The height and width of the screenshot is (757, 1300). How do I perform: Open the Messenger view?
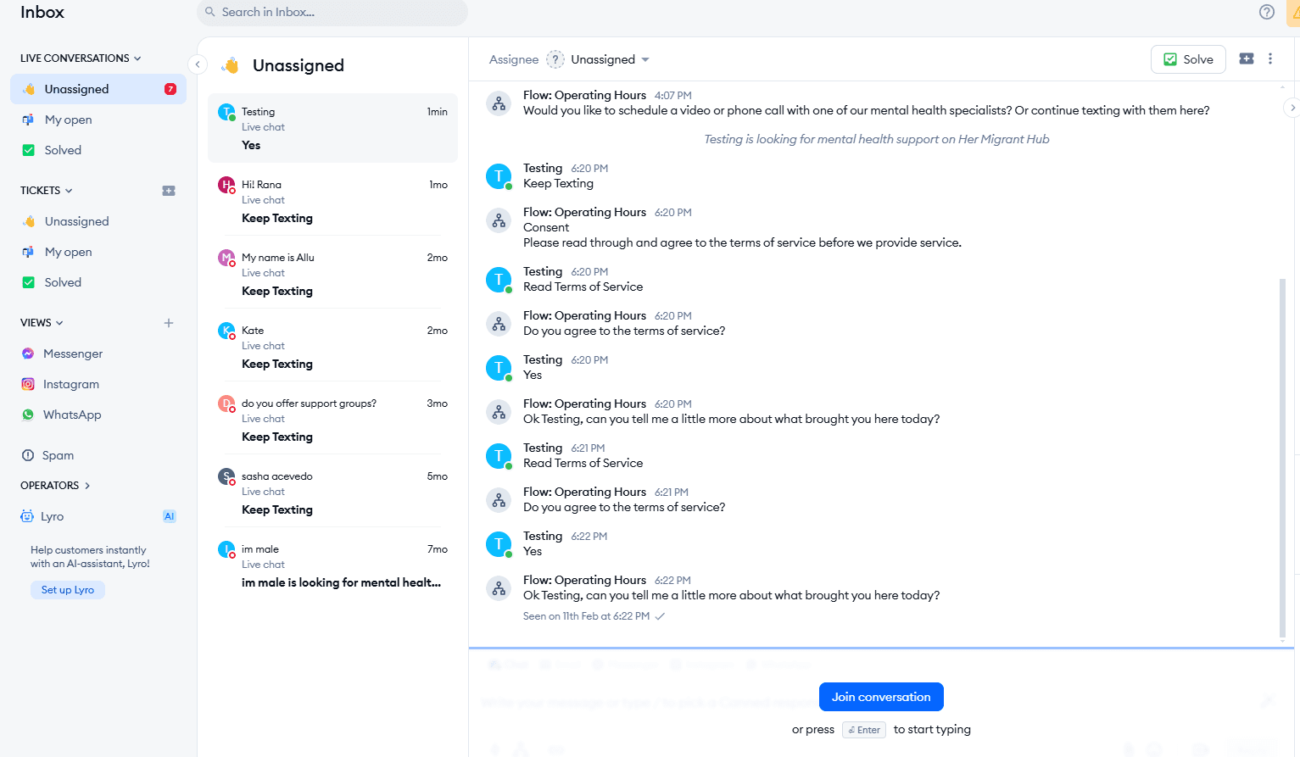[x=73, y=353]
